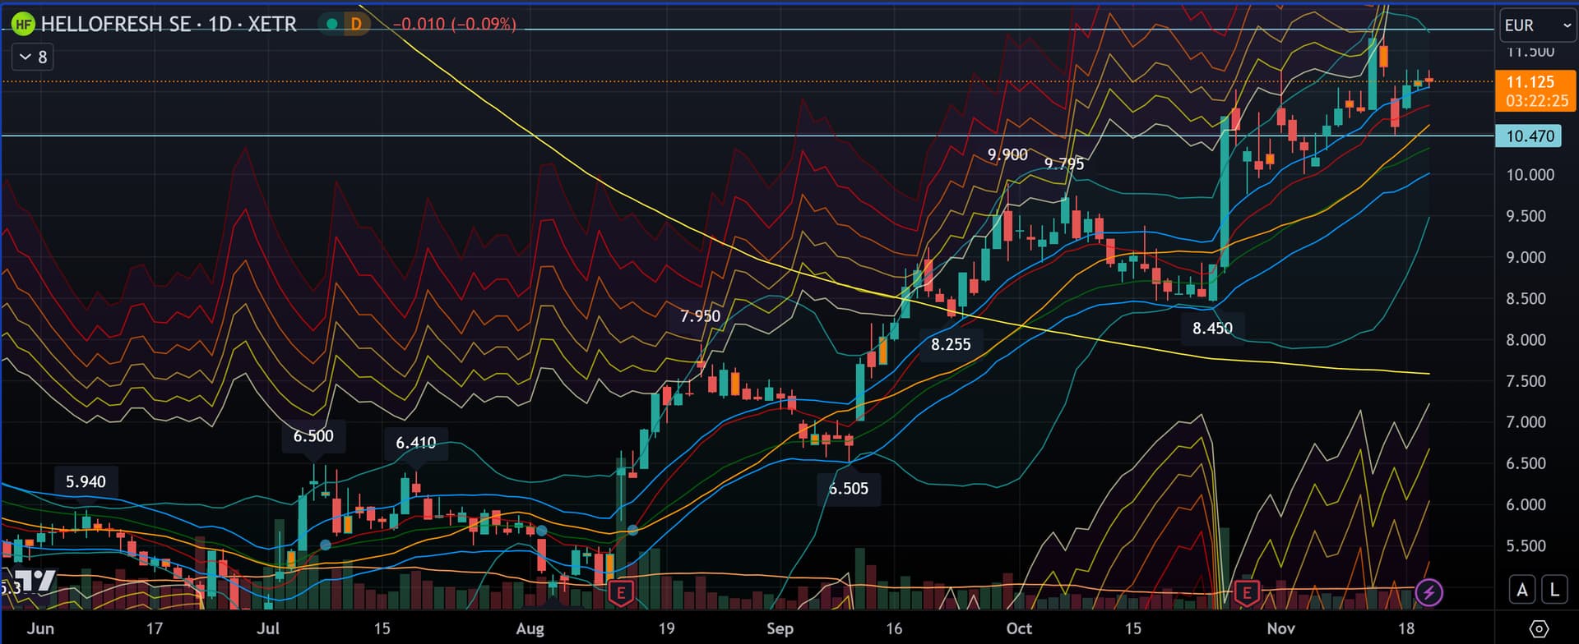This screenshot has height=644, width=1579.
Task: Click the current price label 11.125
Action: click(x=1530, y=82)
